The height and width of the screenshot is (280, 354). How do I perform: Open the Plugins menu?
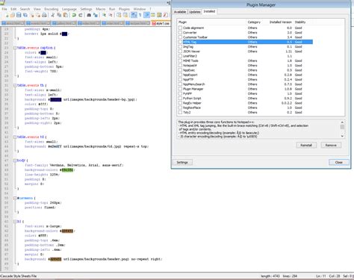coord(124,9)
